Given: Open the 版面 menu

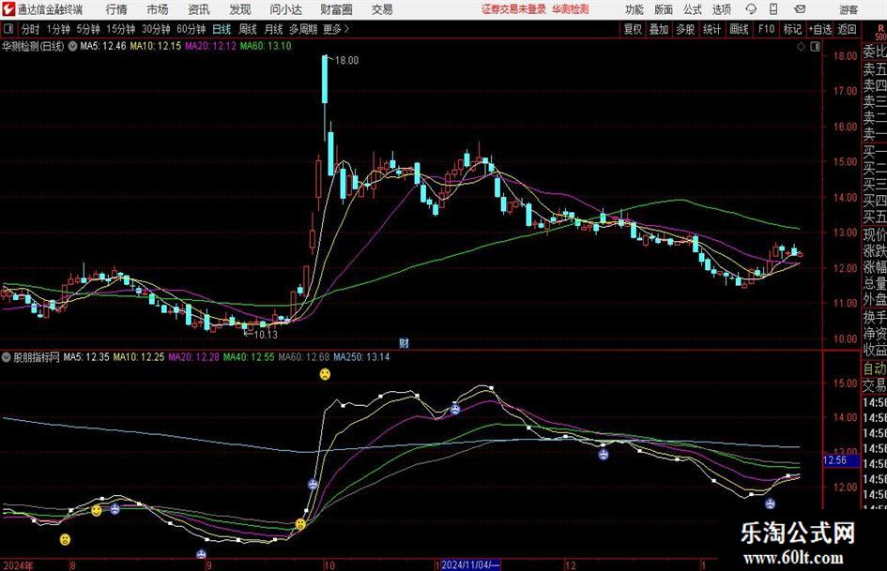Looking at the screenshot, I should click(664, 9).
